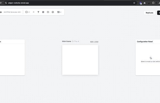Open the browser Extensions puzzle icon
Image resolution: width=160 pixels, height=103 pixels.
(153, 3)
